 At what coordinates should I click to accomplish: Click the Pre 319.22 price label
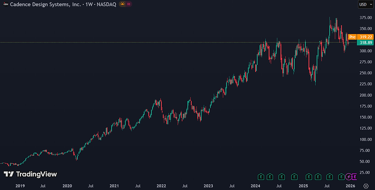click(360, 37)
